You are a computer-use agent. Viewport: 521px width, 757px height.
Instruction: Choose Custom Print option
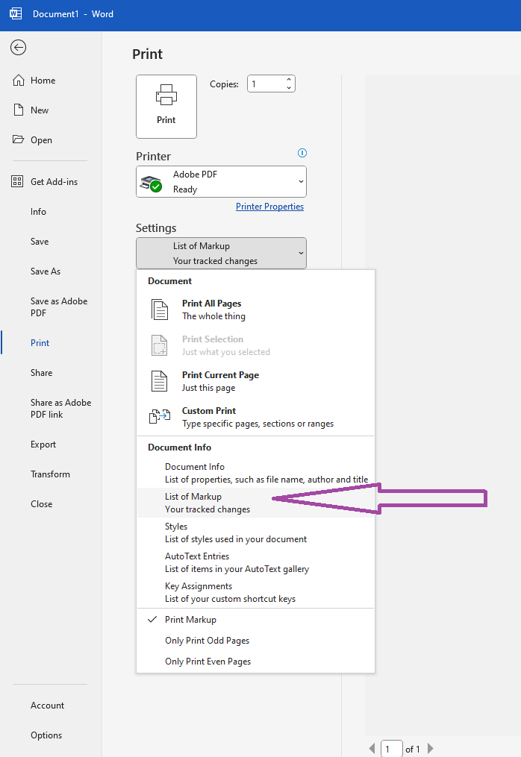pyautogui.click(x=256, y=417)
